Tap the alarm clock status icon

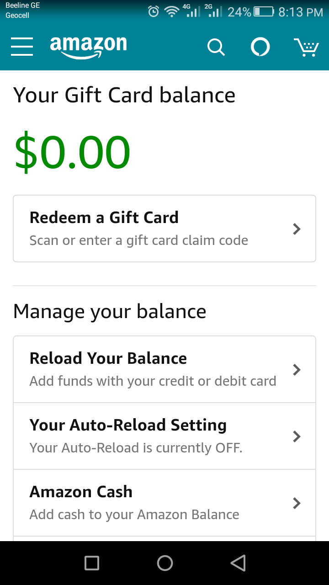(x=154, y=12)
